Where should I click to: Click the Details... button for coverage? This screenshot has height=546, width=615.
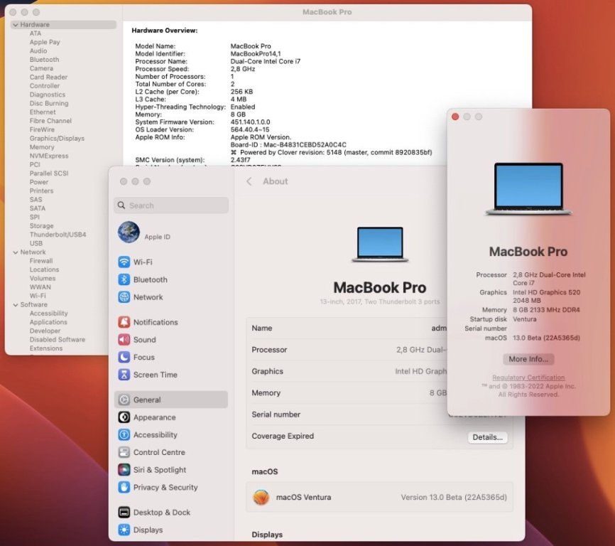point(488,437)
